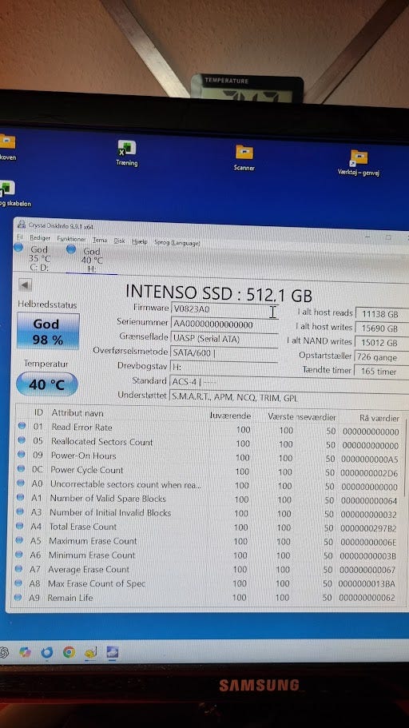Open the Copilot icon in taskbar
409x728 pixels.
(x=25, y=652)
